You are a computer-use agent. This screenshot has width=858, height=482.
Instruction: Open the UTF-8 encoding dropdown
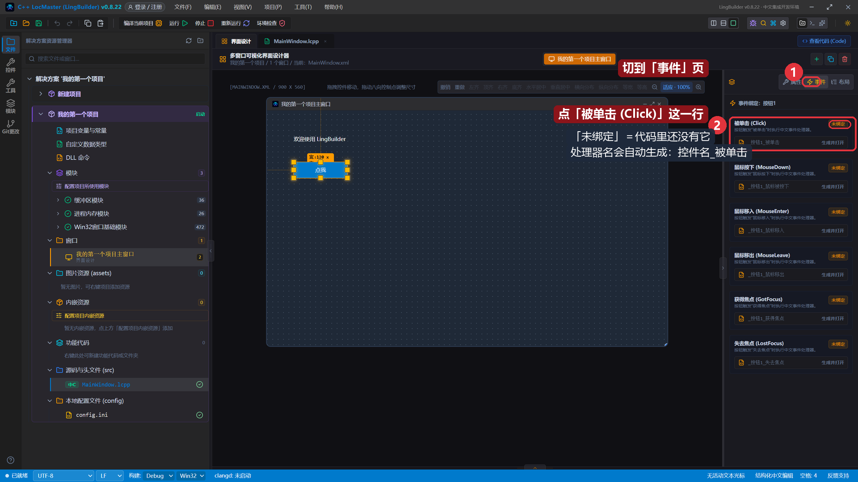63,476
